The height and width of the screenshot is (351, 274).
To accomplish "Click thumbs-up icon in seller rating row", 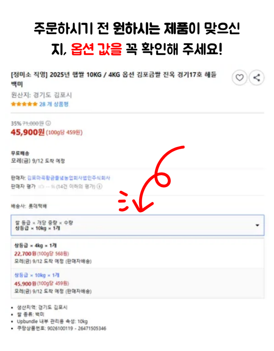I will click(x=41, y=186).
